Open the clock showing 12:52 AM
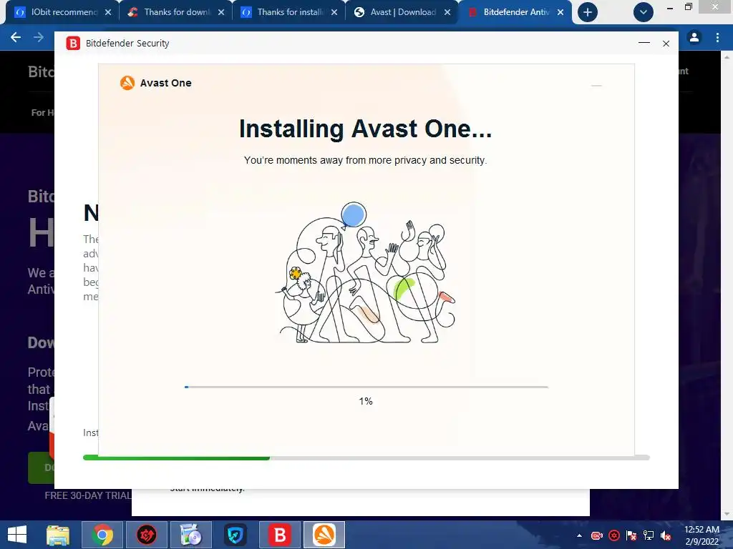 tap(702, 535)
